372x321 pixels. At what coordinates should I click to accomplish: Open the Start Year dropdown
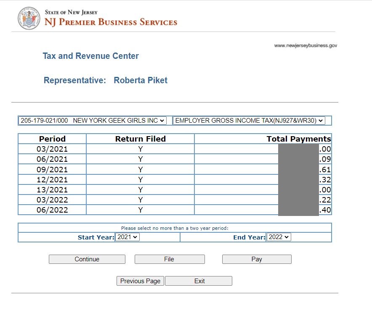coord(127,237)
